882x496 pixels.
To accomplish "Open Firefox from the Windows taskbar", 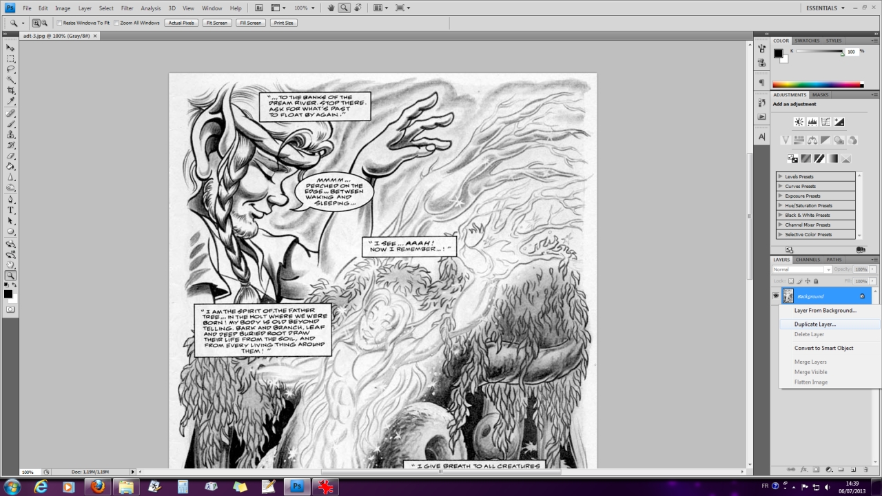I will point(97,486).
